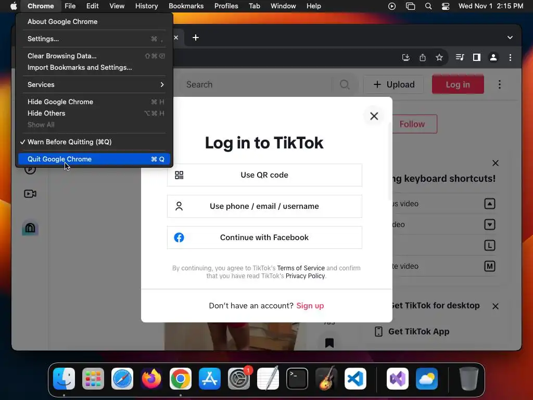This screenshot has width=533, height=400.
Task: Choose Import Bookmarks and Settings…
Action: click(x=94, y=67)
